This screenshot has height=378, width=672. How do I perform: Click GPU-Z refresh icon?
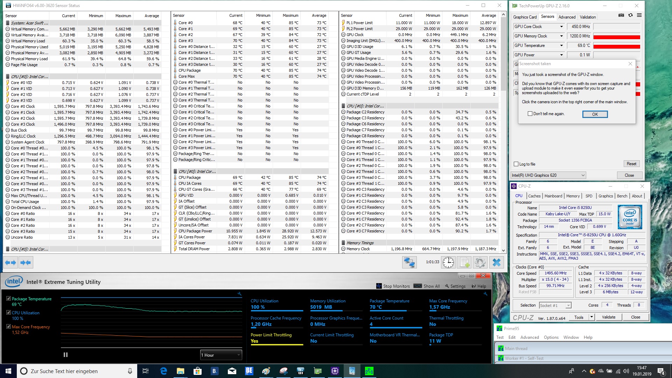point(630,15)
